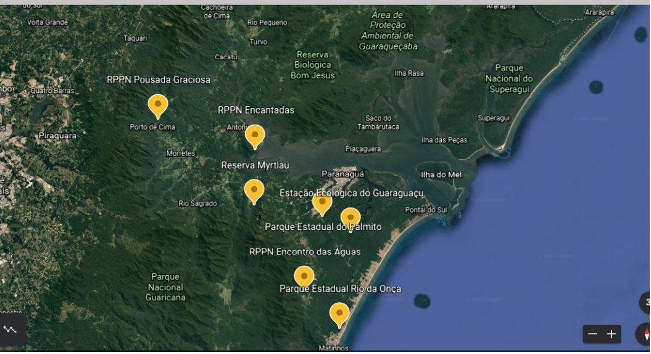
Task: Select the Parque Nacional Guaricana map label
Action: 165,287
